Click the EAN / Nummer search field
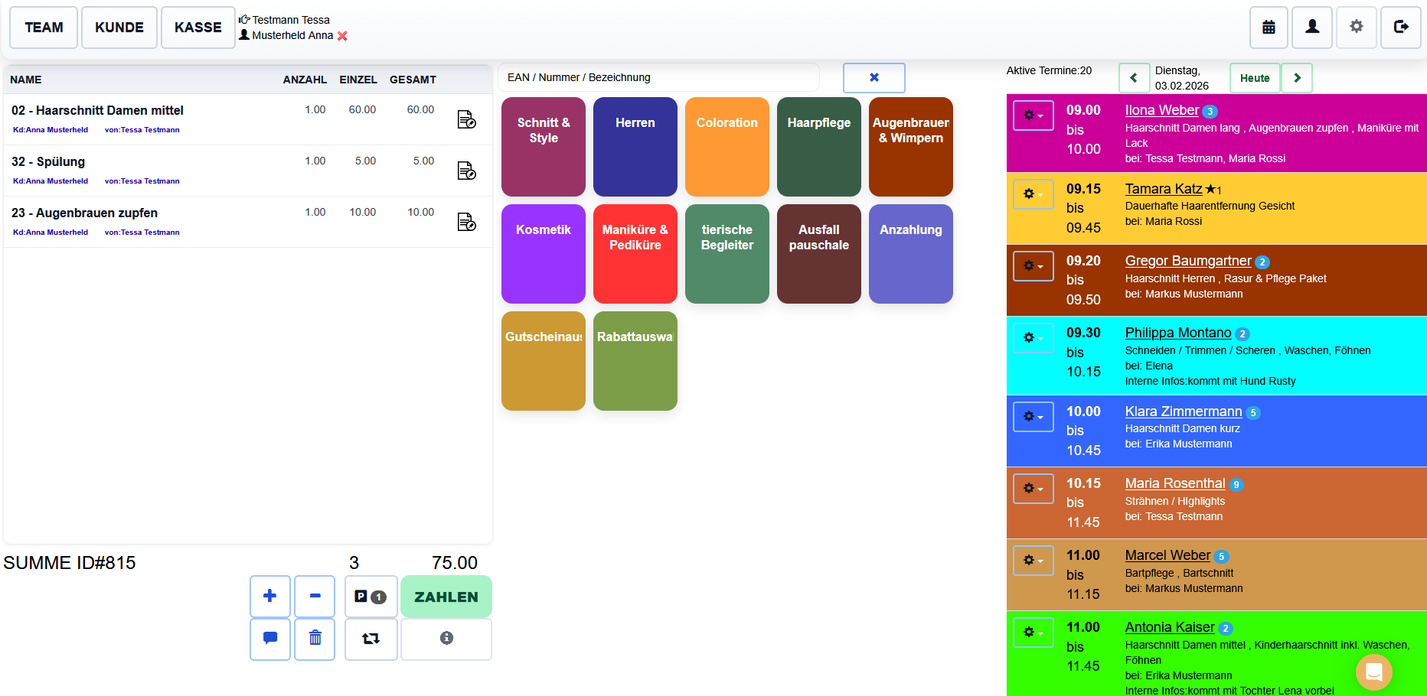 coord(658,77)
